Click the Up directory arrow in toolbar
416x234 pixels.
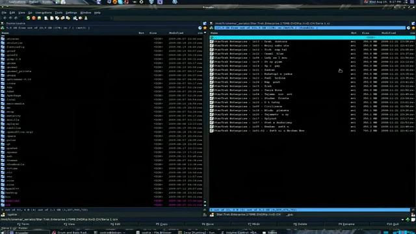(16, 18)
